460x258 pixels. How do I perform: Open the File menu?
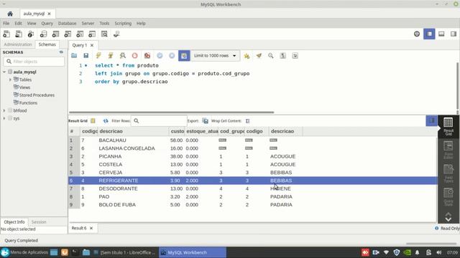tap(6, 24)
